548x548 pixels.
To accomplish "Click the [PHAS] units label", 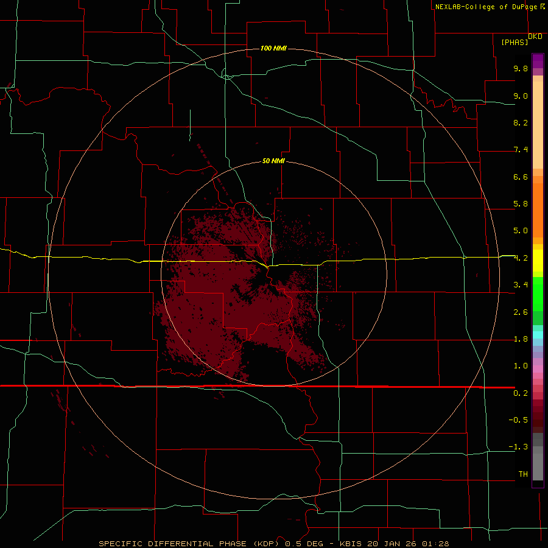I will pyautogui.click(x=515, y=42).
